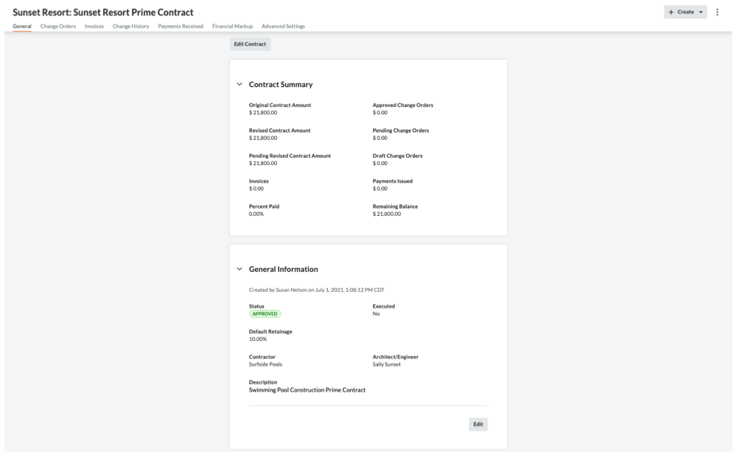Go to the Payments Received tab
This screenshot has height=456, width=736.
(x=181, y=27)
